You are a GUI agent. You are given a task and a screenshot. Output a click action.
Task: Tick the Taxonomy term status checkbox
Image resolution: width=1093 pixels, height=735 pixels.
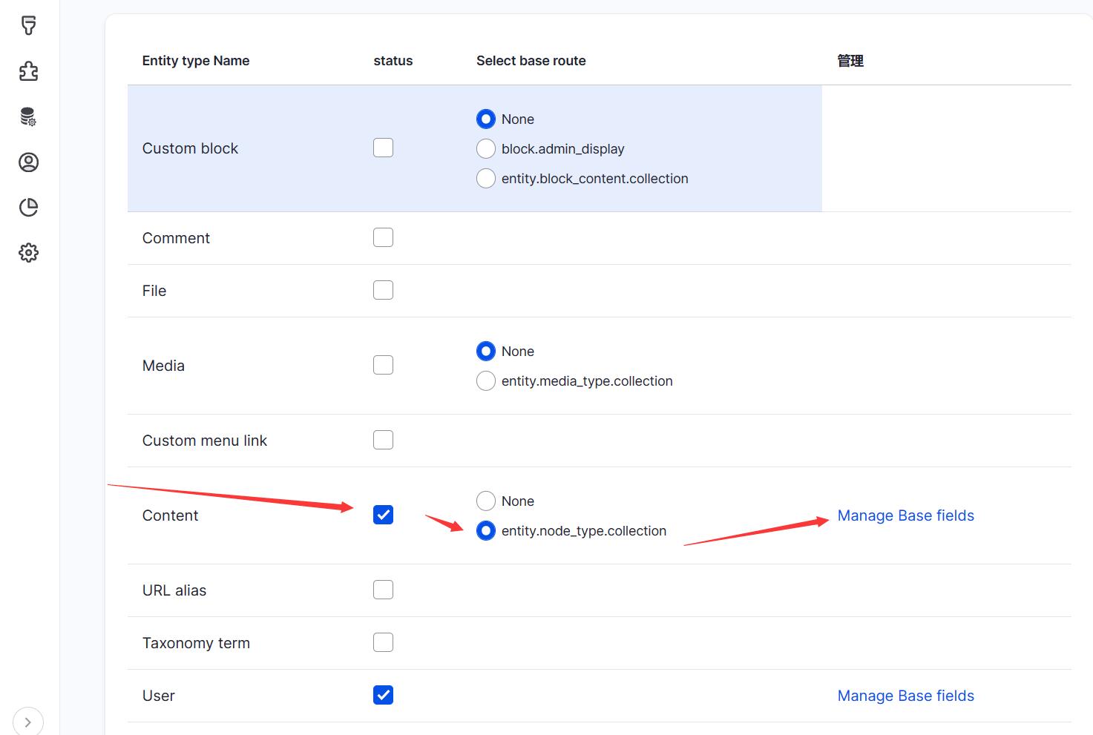(x=383, y=642)
